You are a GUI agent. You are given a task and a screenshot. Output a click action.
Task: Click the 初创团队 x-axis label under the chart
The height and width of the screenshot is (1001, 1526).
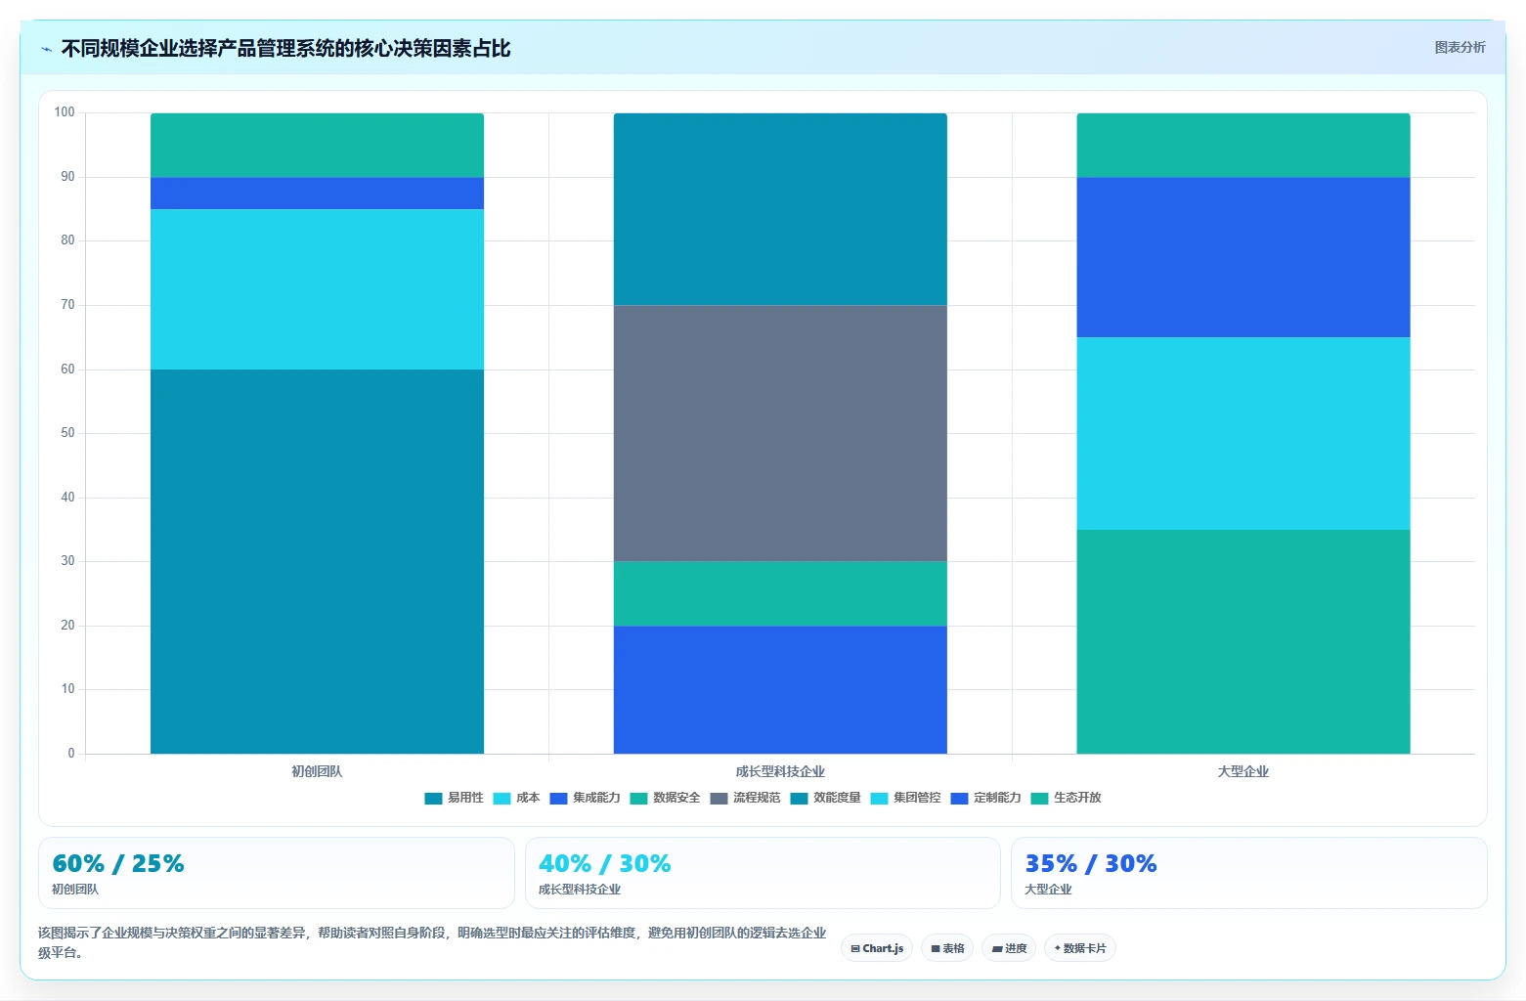(317, 771)
